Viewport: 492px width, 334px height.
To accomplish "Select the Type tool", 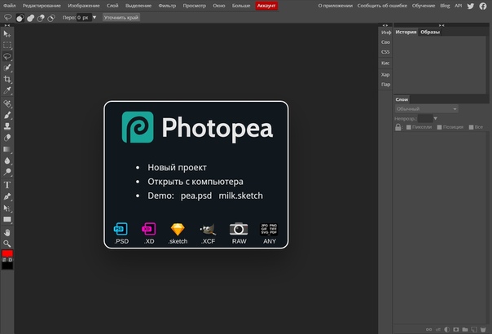I will click(7, 185).
